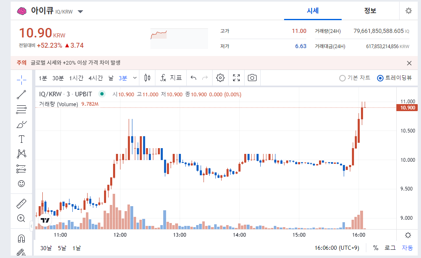Undo the last chart action
Screen dimensions: 421x258
click(x=193, y=78)
